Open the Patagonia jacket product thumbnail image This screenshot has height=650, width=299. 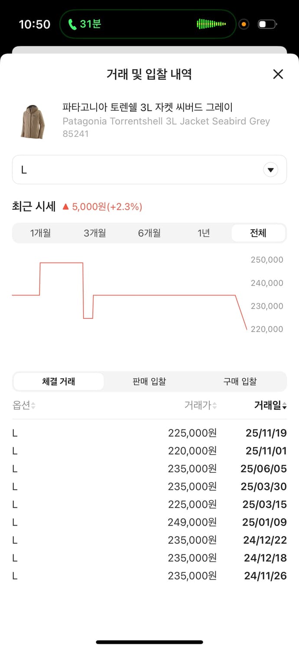pos(32,120)
